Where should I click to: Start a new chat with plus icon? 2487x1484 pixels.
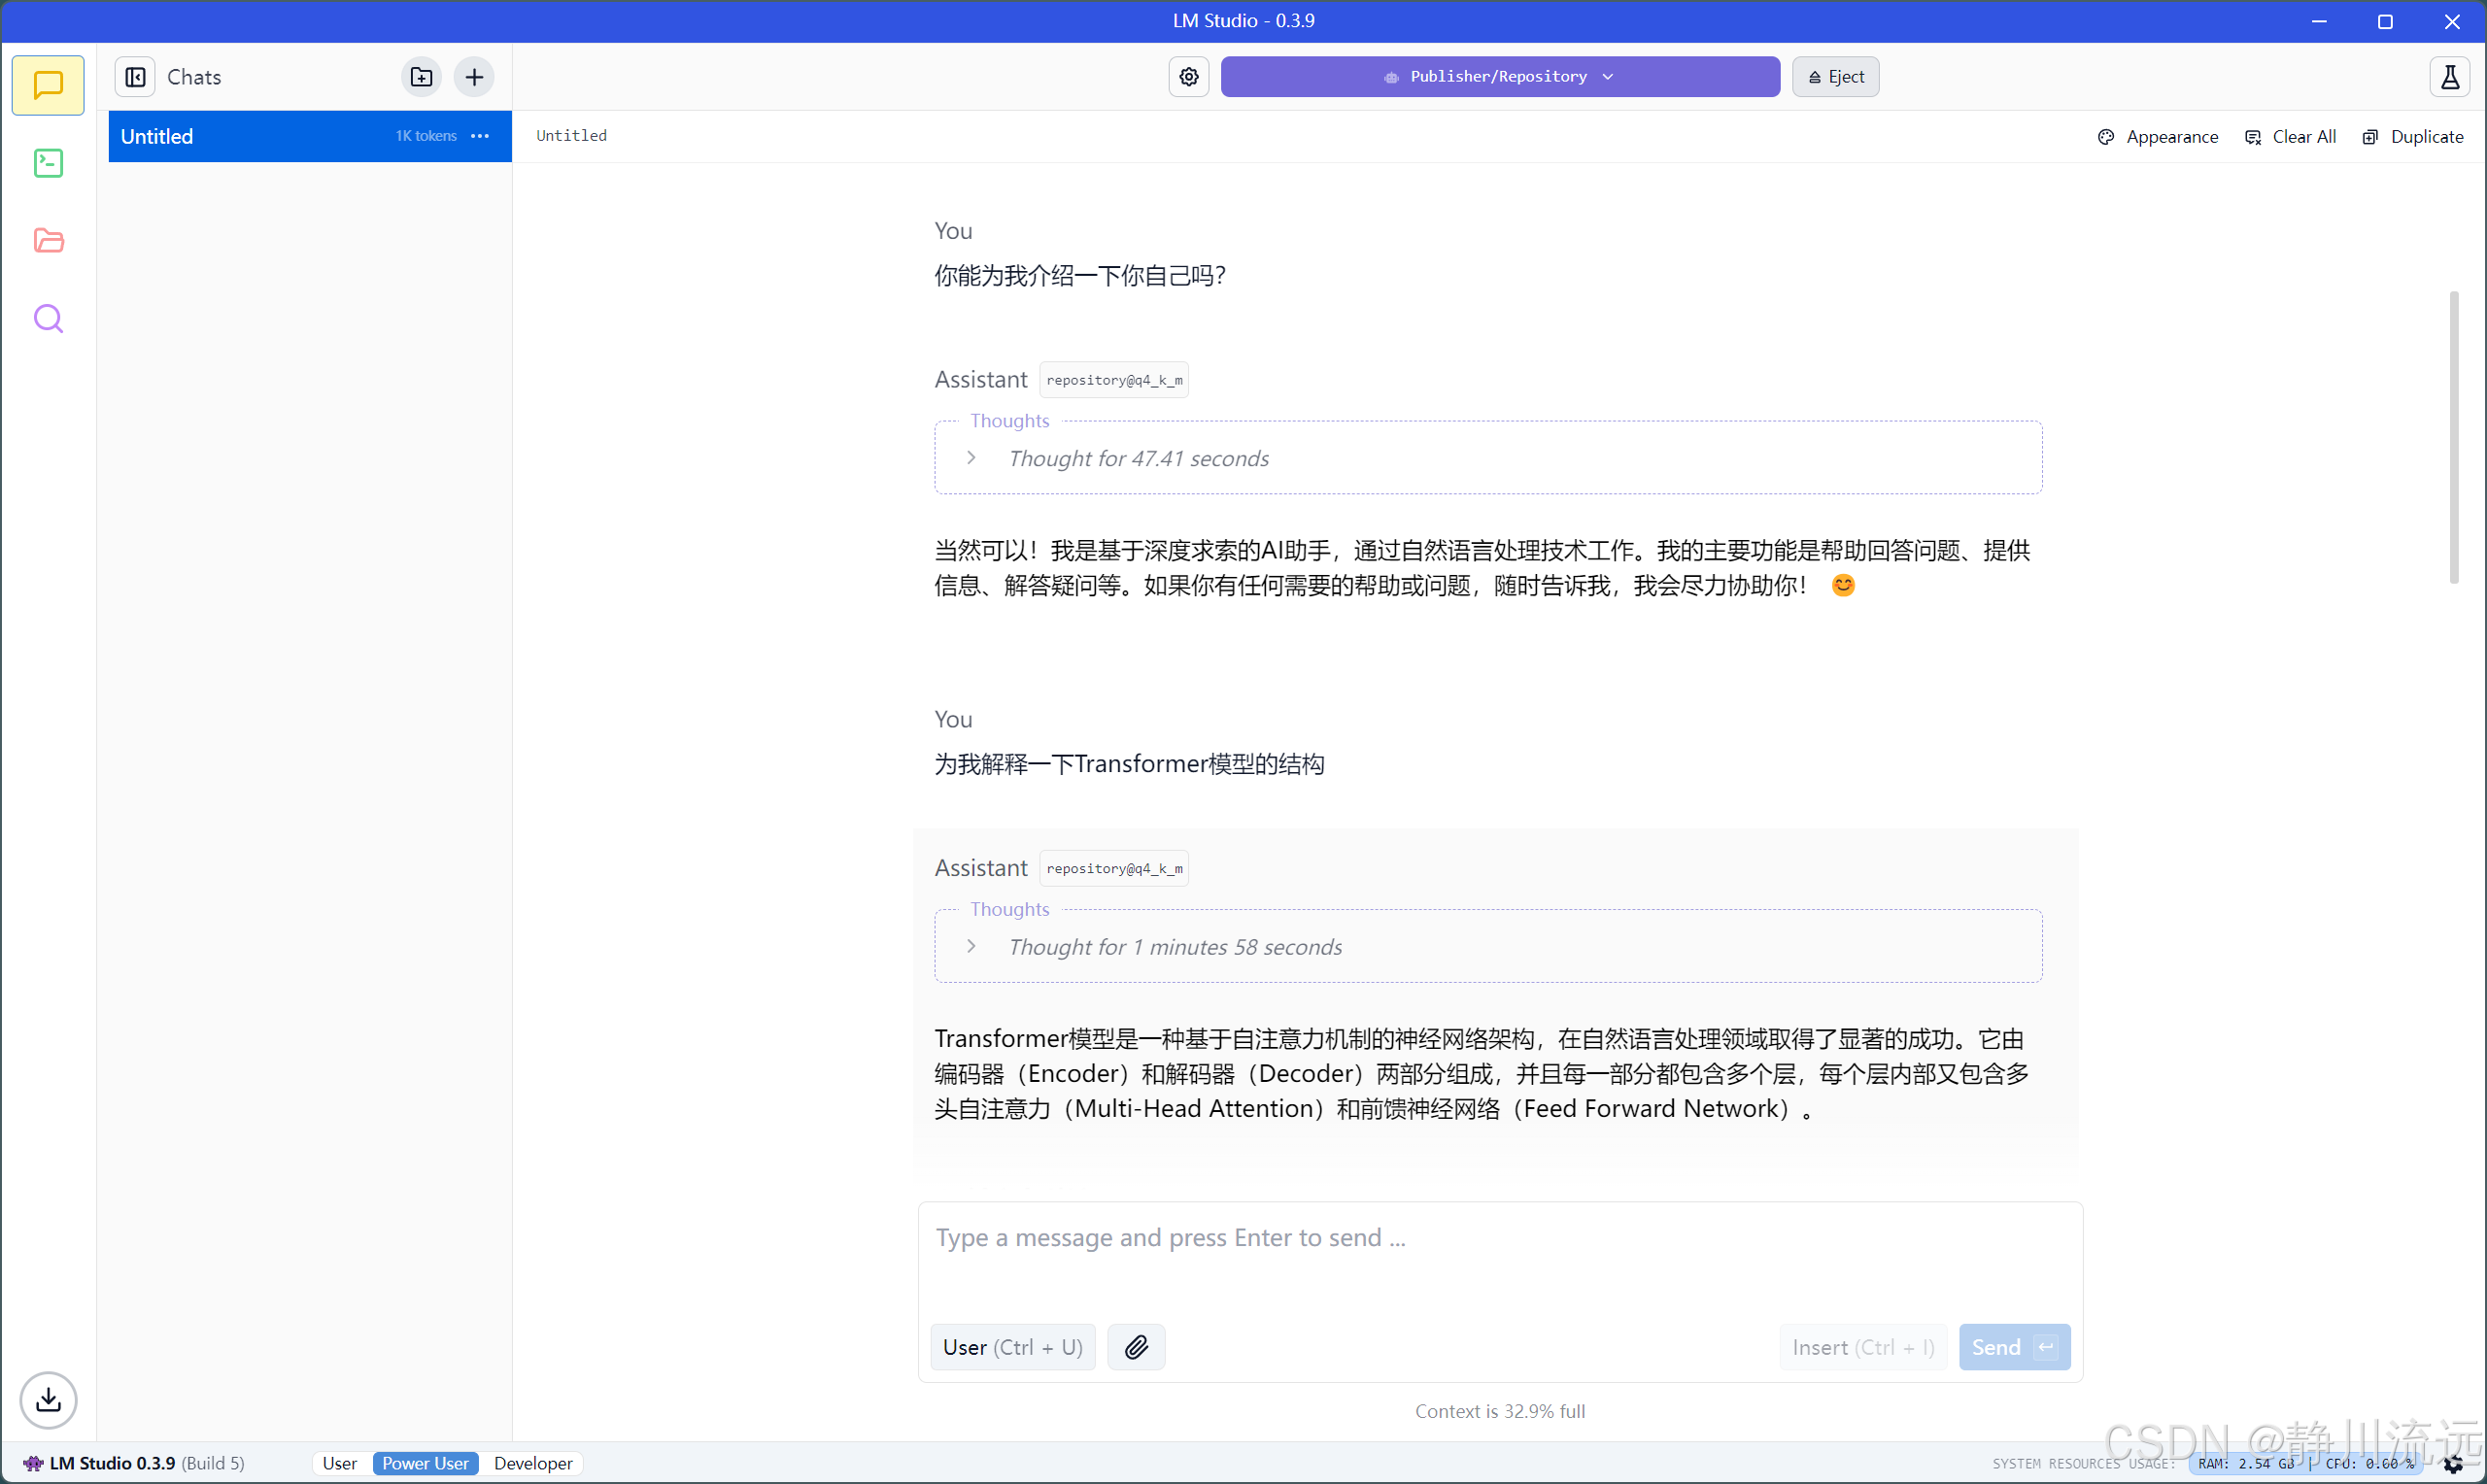(474, 77)
